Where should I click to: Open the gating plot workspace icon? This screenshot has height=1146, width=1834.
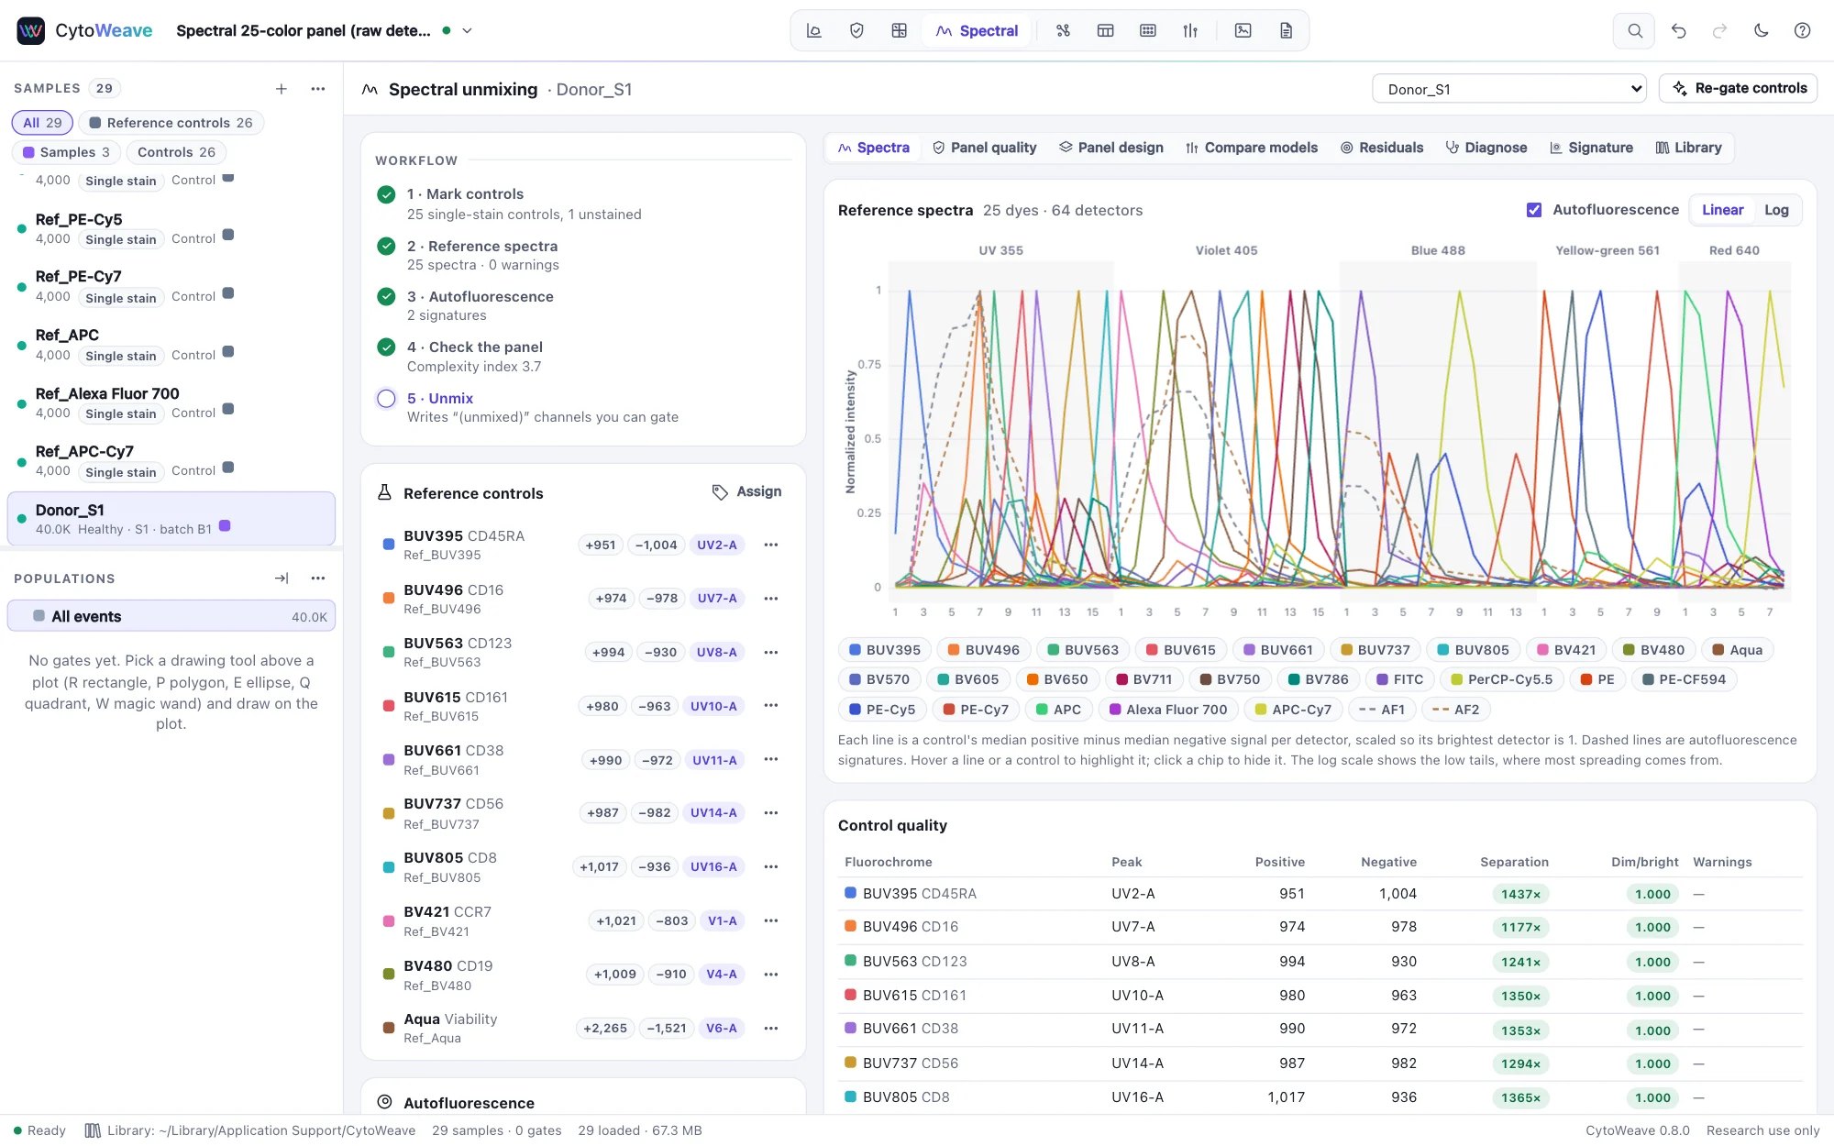click(x=813, y=30)
